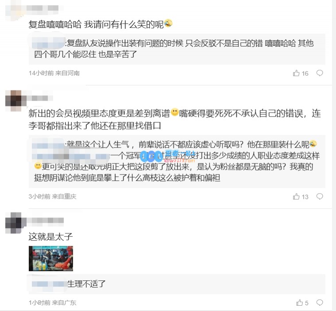The height and width of the screenshot is (311, 336).
Task: Like the comment with 13 likes
Action: tap(296, 196)
